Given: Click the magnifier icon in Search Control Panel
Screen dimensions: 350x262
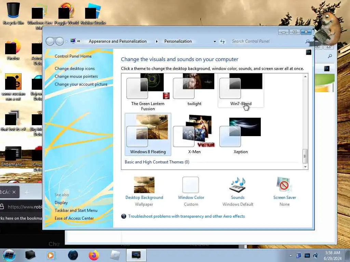Looking at the screenshot, I should (x=308, y=41).
